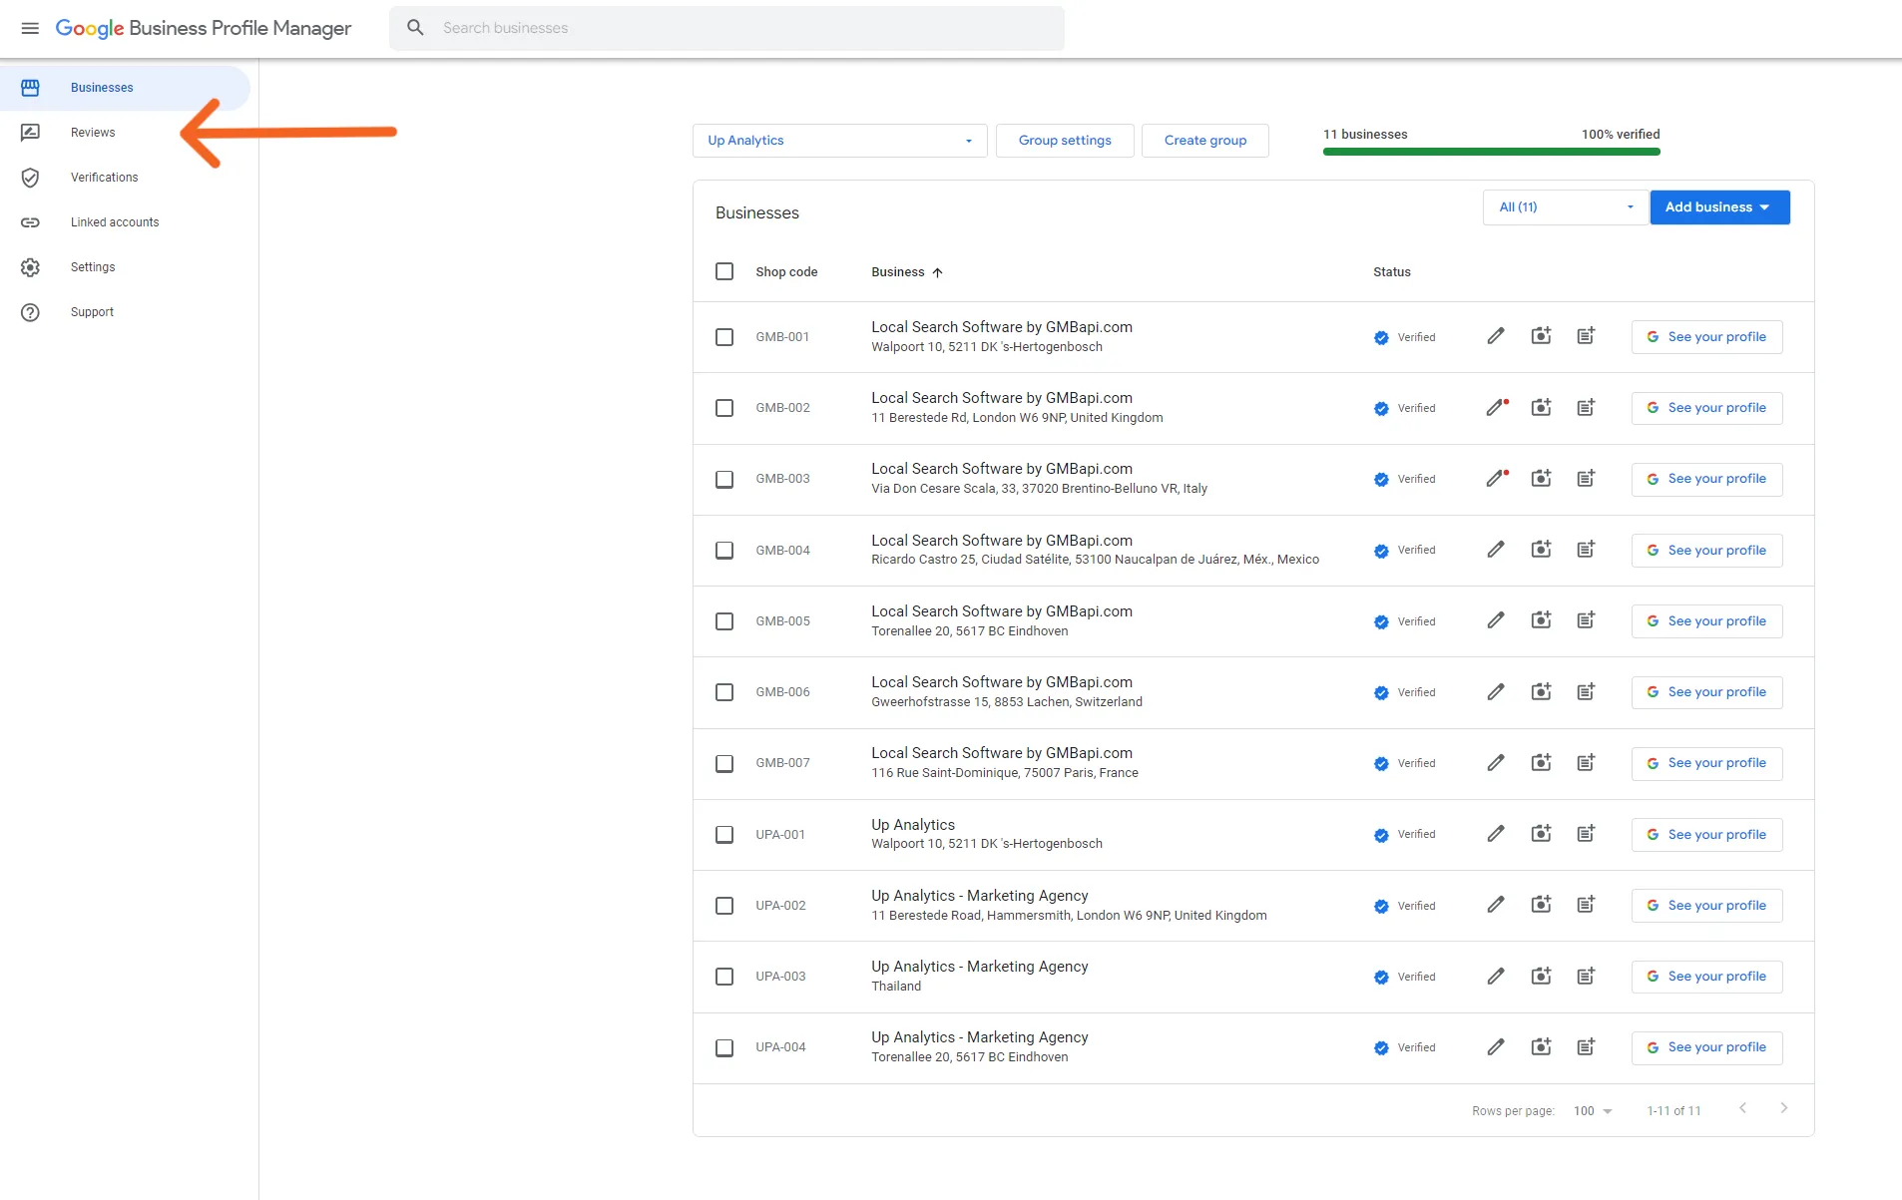Check the GMB-004 row checkbox
Screen dimensions: 1902x1200
point(724,551)
